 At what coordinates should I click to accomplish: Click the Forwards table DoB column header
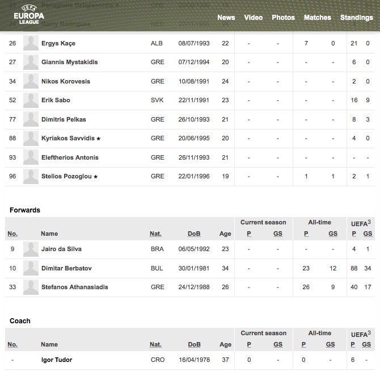[x=194, y=234]
